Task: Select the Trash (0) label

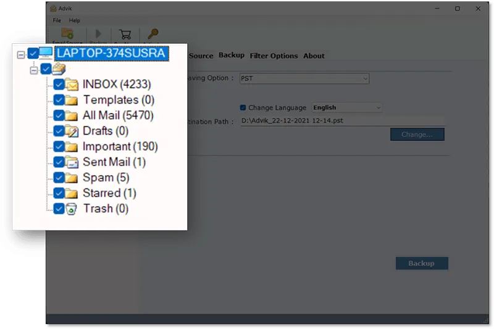Action: 106,209
